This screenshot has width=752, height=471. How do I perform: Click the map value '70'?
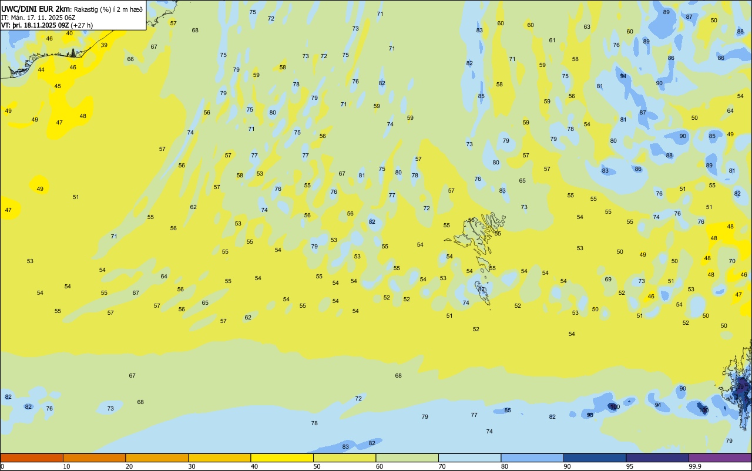point(732,261)
